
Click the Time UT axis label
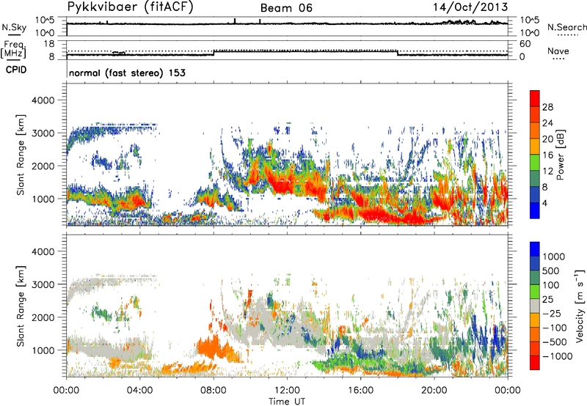[287, 402]
